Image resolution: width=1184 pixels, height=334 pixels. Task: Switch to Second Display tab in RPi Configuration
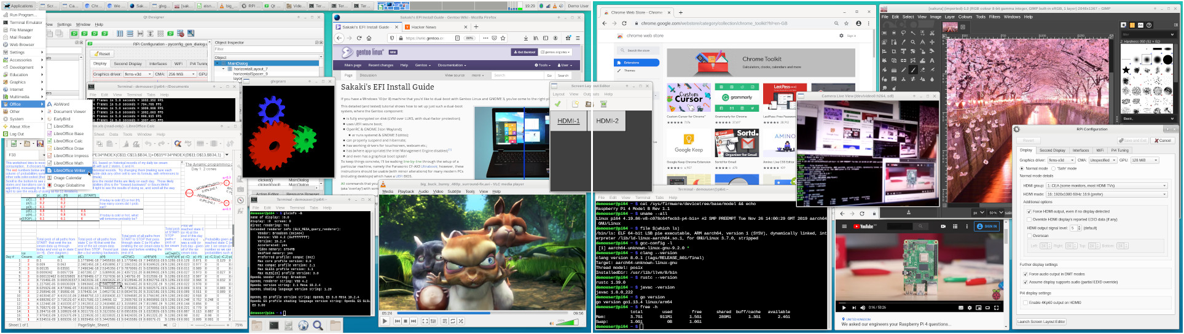pos(1052,150)
